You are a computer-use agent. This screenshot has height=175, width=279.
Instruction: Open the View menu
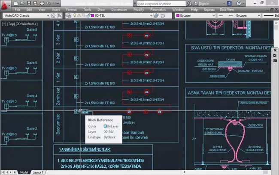coord(42,9)
